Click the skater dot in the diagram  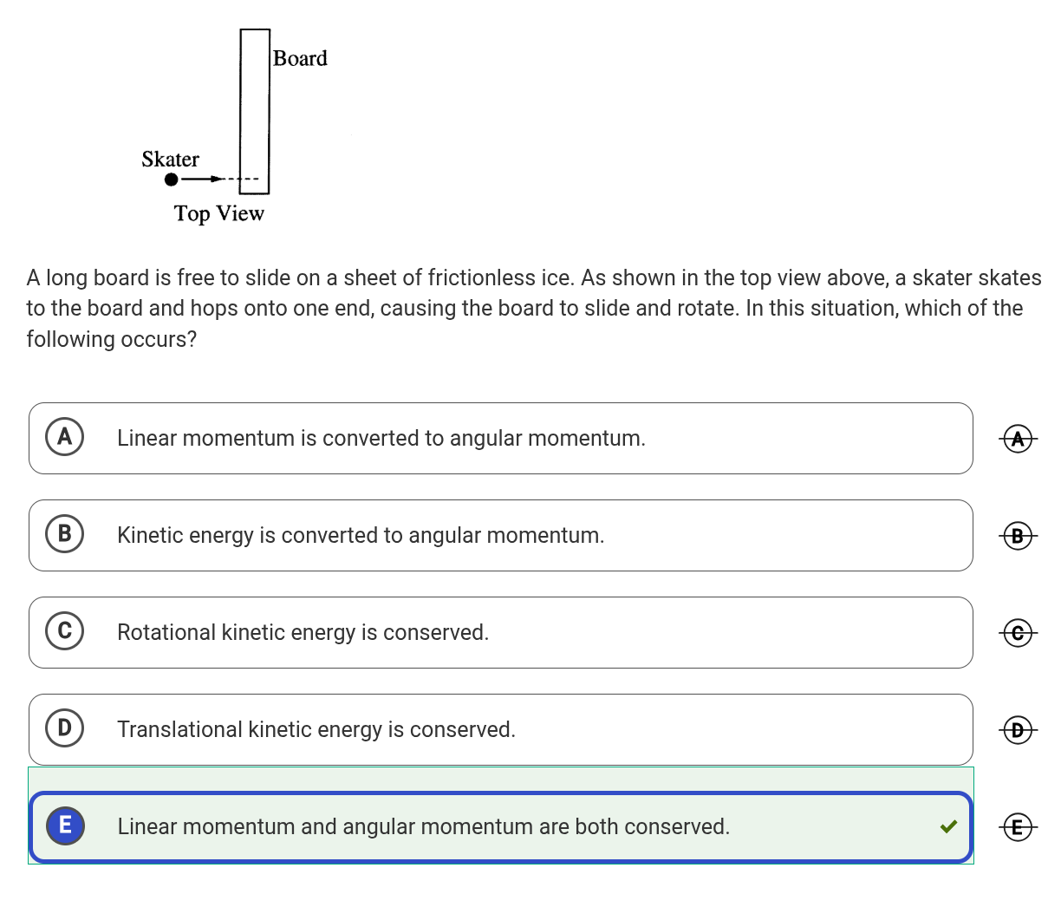(x=172, y=179)
